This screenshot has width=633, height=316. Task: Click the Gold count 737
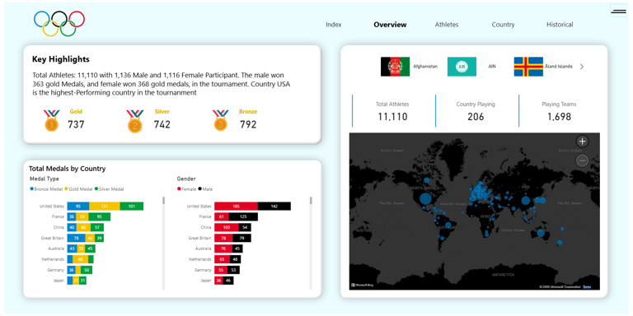coord(76,124)
